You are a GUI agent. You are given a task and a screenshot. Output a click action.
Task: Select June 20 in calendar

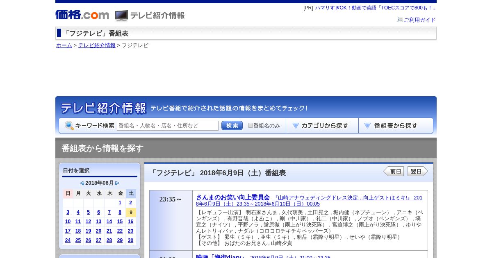tap(98, 231)
